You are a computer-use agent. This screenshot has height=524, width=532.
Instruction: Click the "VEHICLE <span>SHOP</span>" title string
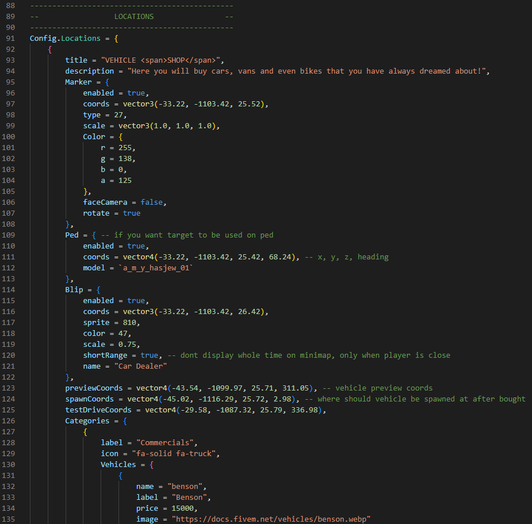click(162, 60)
